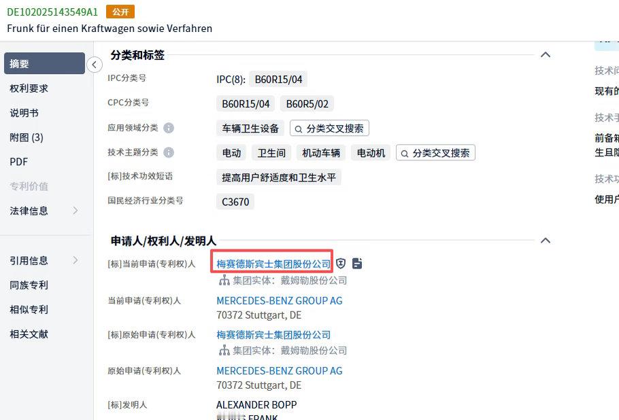619x420 pixels.
Task: Click info icon beside 技术主题分类
Action: [x=169, y=152]
